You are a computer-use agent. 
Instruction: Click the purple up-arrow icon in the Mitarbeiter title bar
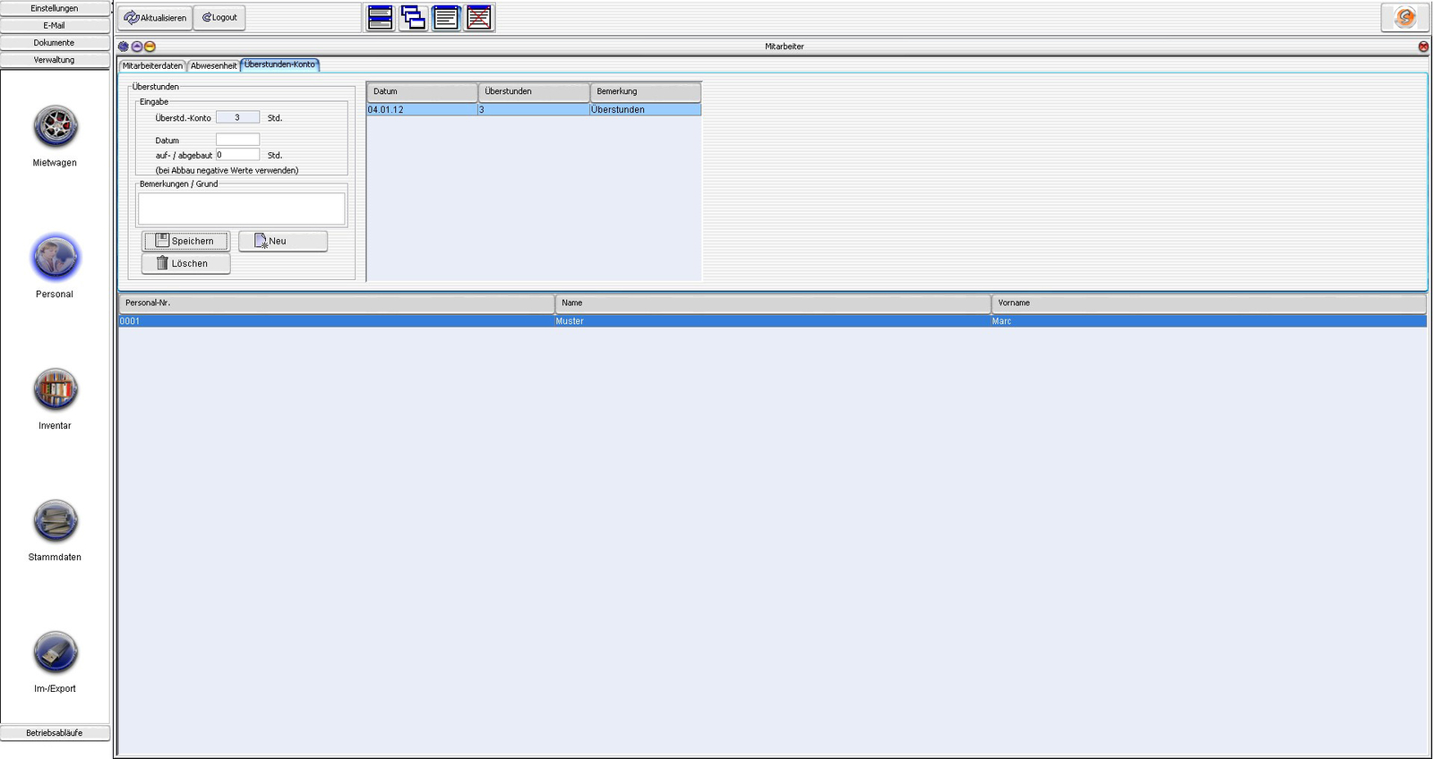[x=137, y=47]
